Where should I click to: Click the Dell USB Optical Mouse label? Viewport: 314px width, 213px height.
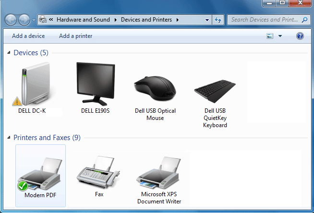click(x=155, y=114)
